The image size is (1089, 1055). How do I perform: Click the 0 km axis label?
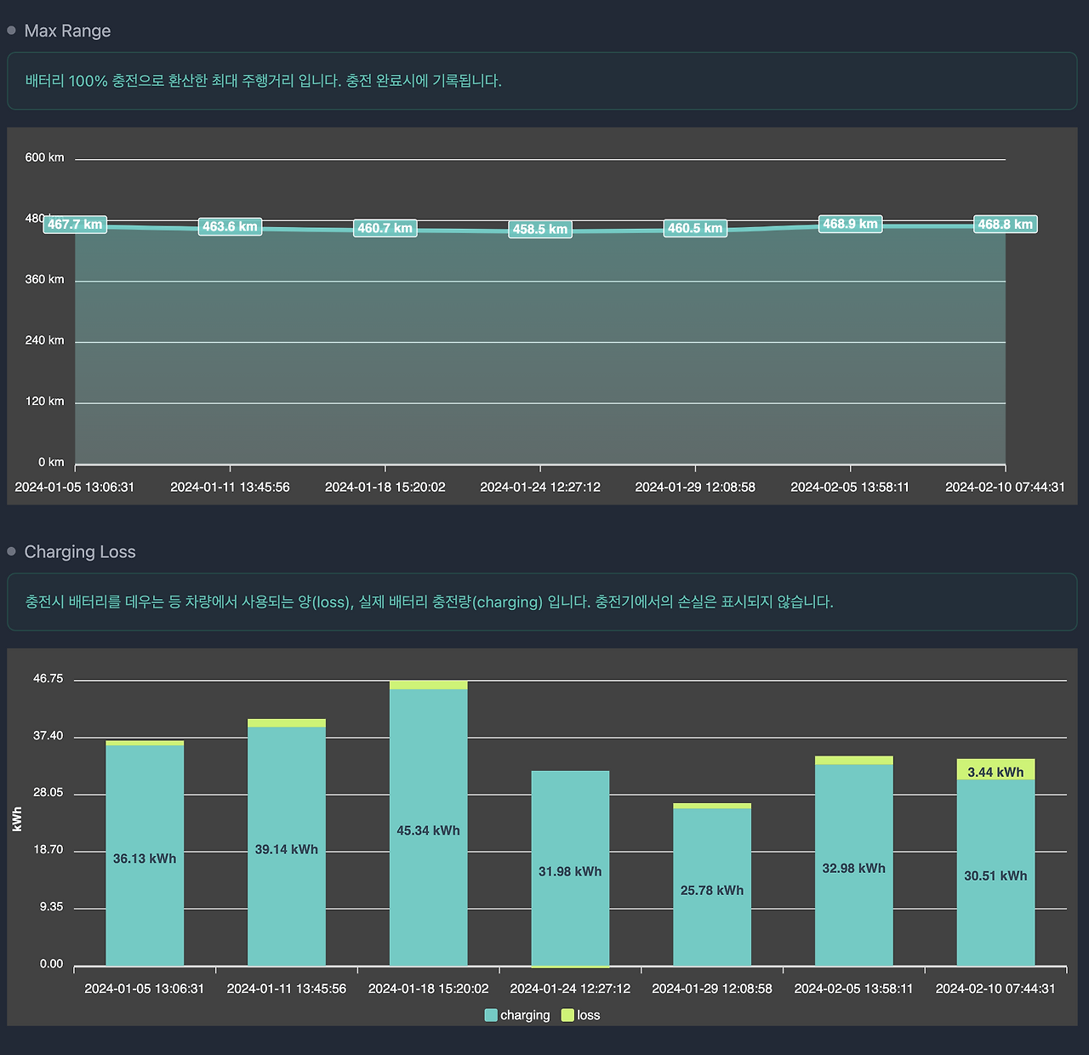coord(51,462)
